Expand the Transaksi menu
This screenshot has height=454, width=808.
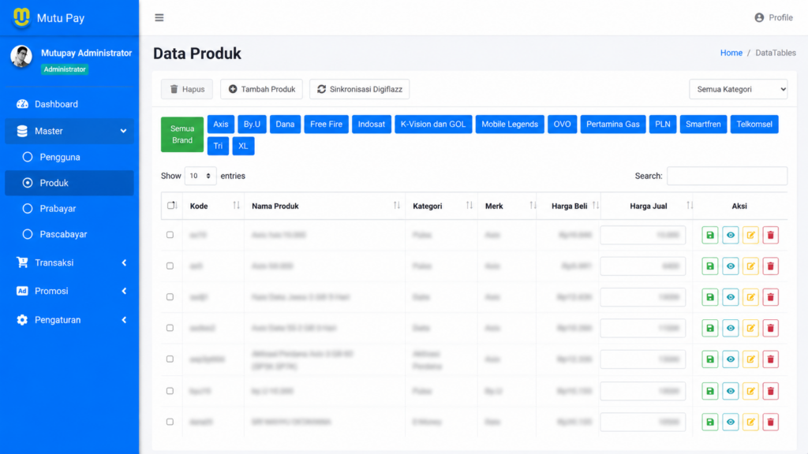[69, 262]
